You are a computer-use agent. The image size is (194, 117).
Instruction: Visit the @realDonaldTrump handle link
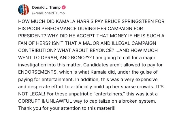pyautogui.click(x=48, y=13)
